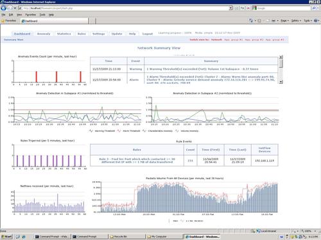The width and height of the screenshot is (321, 240).
Task: Click the Time (First) column header
Action: (211, 150)
